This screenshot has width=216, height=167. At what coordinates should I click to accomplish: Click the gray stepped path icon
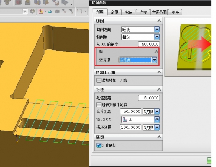pyautogui.click(x=71, y=12)
